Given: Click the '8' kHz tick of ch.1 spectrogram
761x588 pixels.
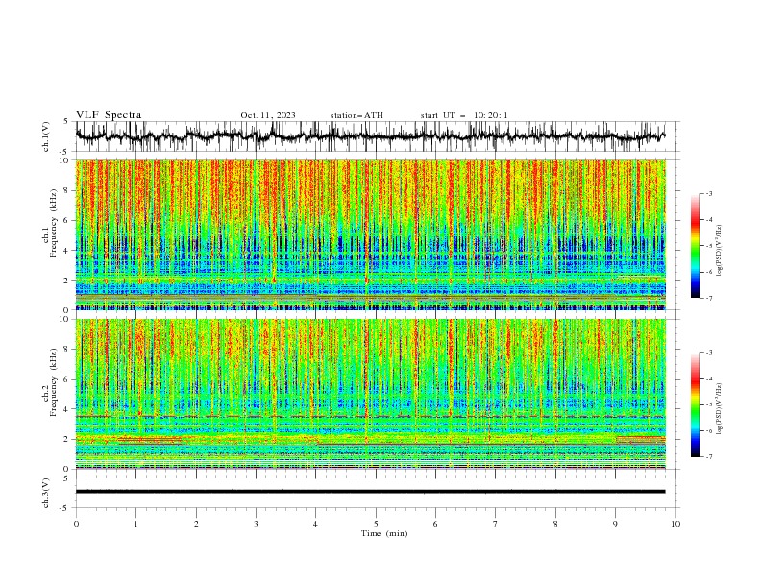Looking at the screenshot, I should [68, 190].
